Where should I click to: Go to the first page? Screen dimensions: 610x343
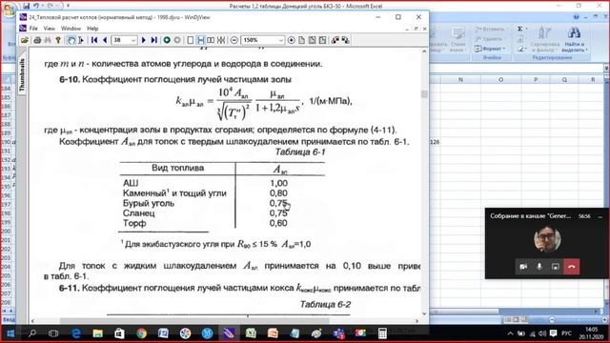(x=94, y=40)
